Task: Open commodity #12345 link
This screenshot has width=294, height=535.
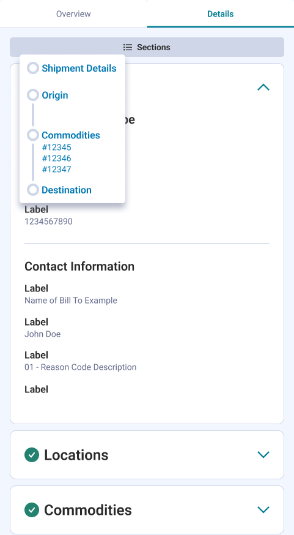Action: click(57, 148)
